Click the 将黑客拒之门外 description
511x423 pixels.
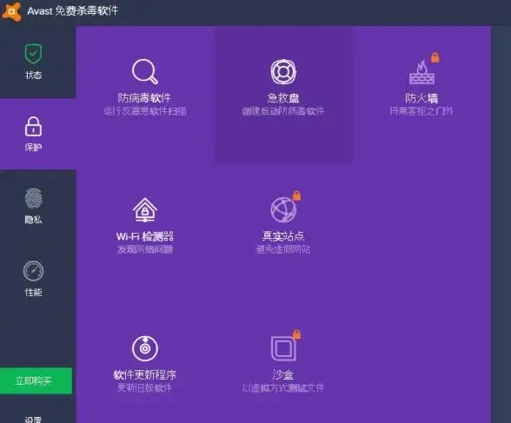click(x=421, y=111)
